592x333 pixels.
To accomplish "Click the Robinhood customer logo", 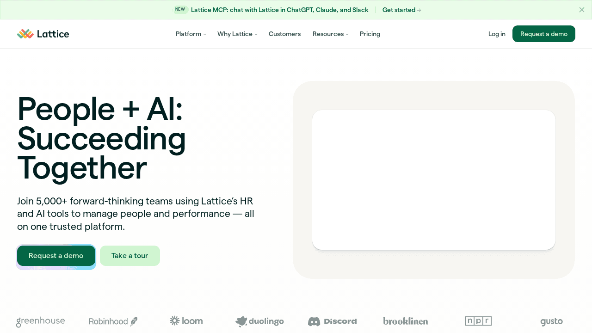I will click(113, 321).
